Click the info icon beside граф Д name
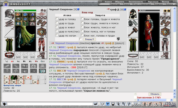This screenshot has width=178, height=108. click(x=125, y=10)
